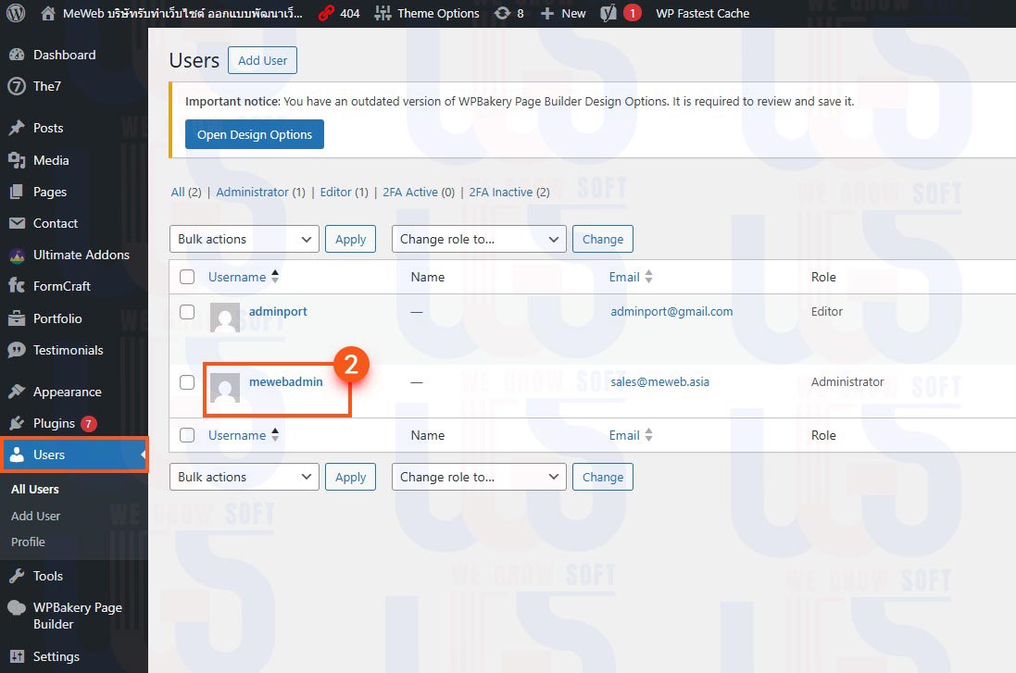Sort by Username in table header

pos(244,277)
